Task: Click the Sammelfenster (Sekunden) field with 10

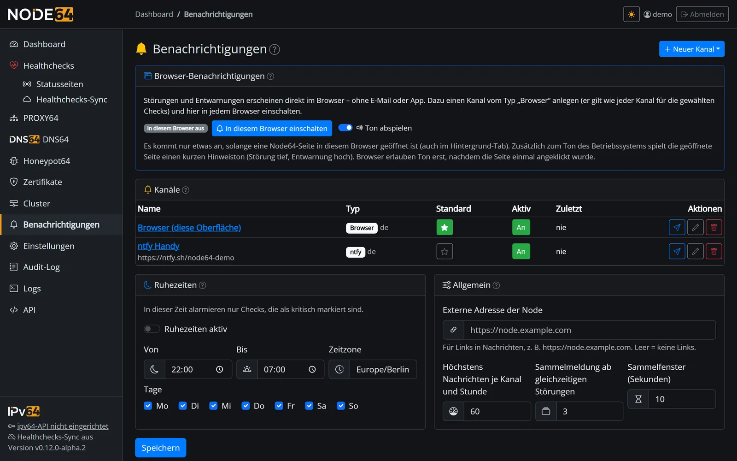Action: coord(682,399)
